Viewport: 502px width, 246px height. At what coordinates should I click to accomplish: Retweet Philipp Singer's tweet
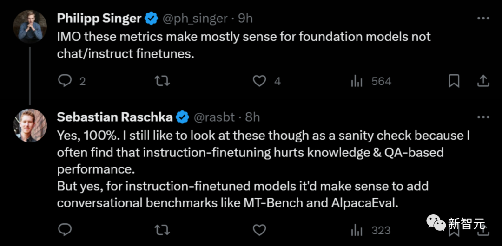162,81
